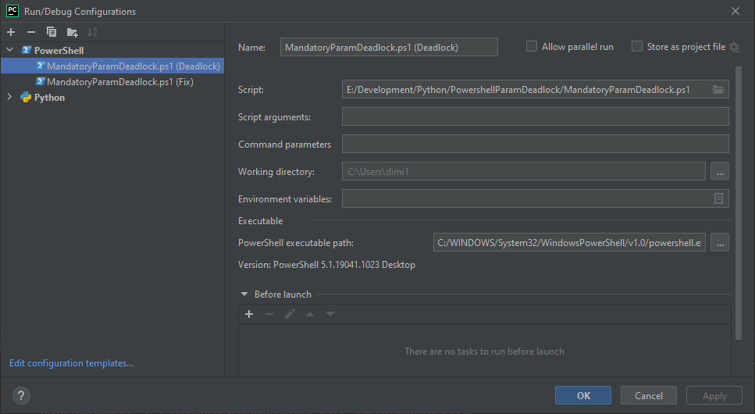Open Edit configuration templates link
The height and width of the screenshot is (414, 755).
point(71,363)
